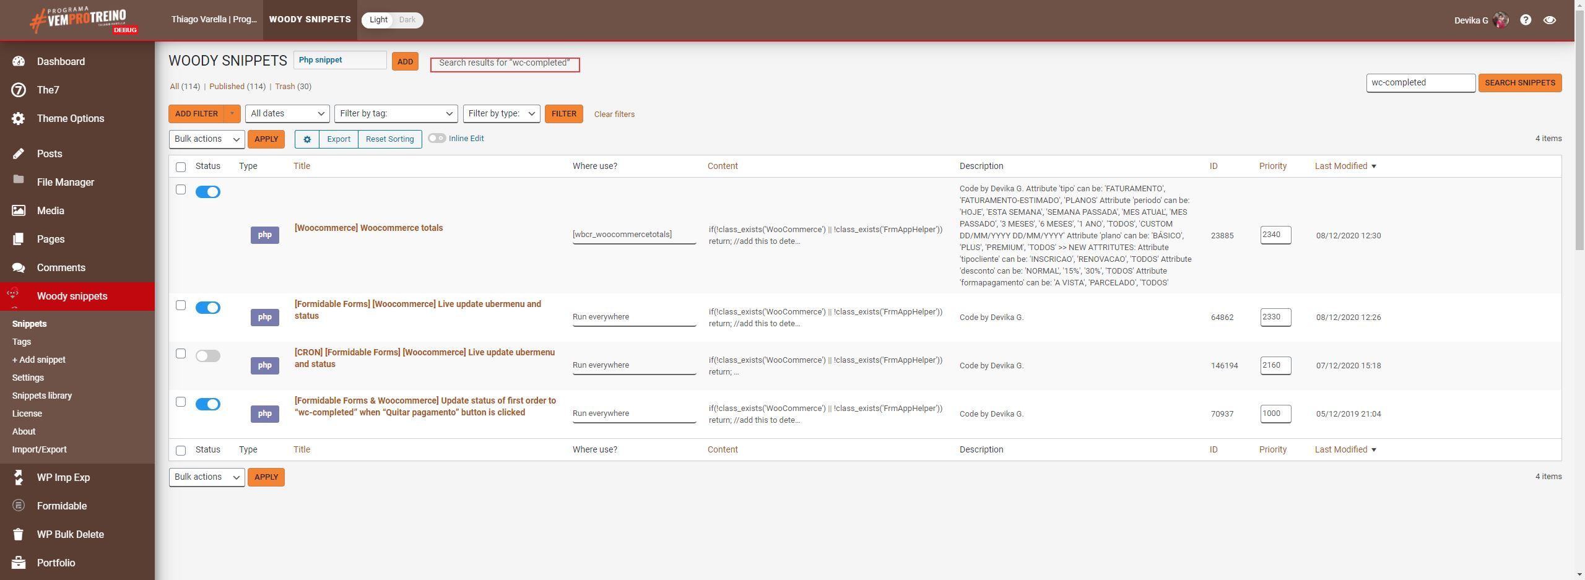Click the Clear filters link
The width and height of the screenshot is (1585, 580).
614,115
